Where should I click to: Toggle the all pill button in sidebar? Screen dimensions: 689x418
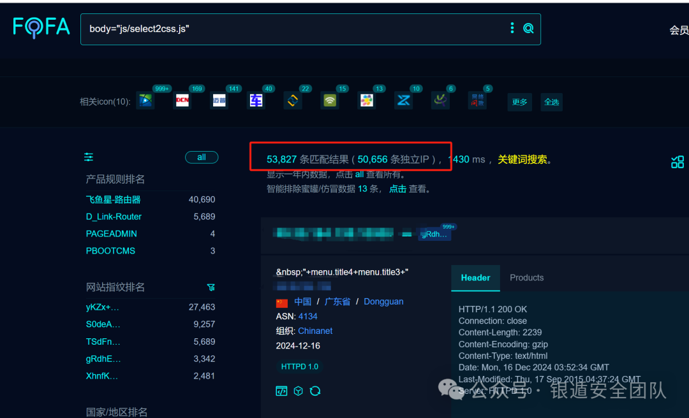click(202, 157)
